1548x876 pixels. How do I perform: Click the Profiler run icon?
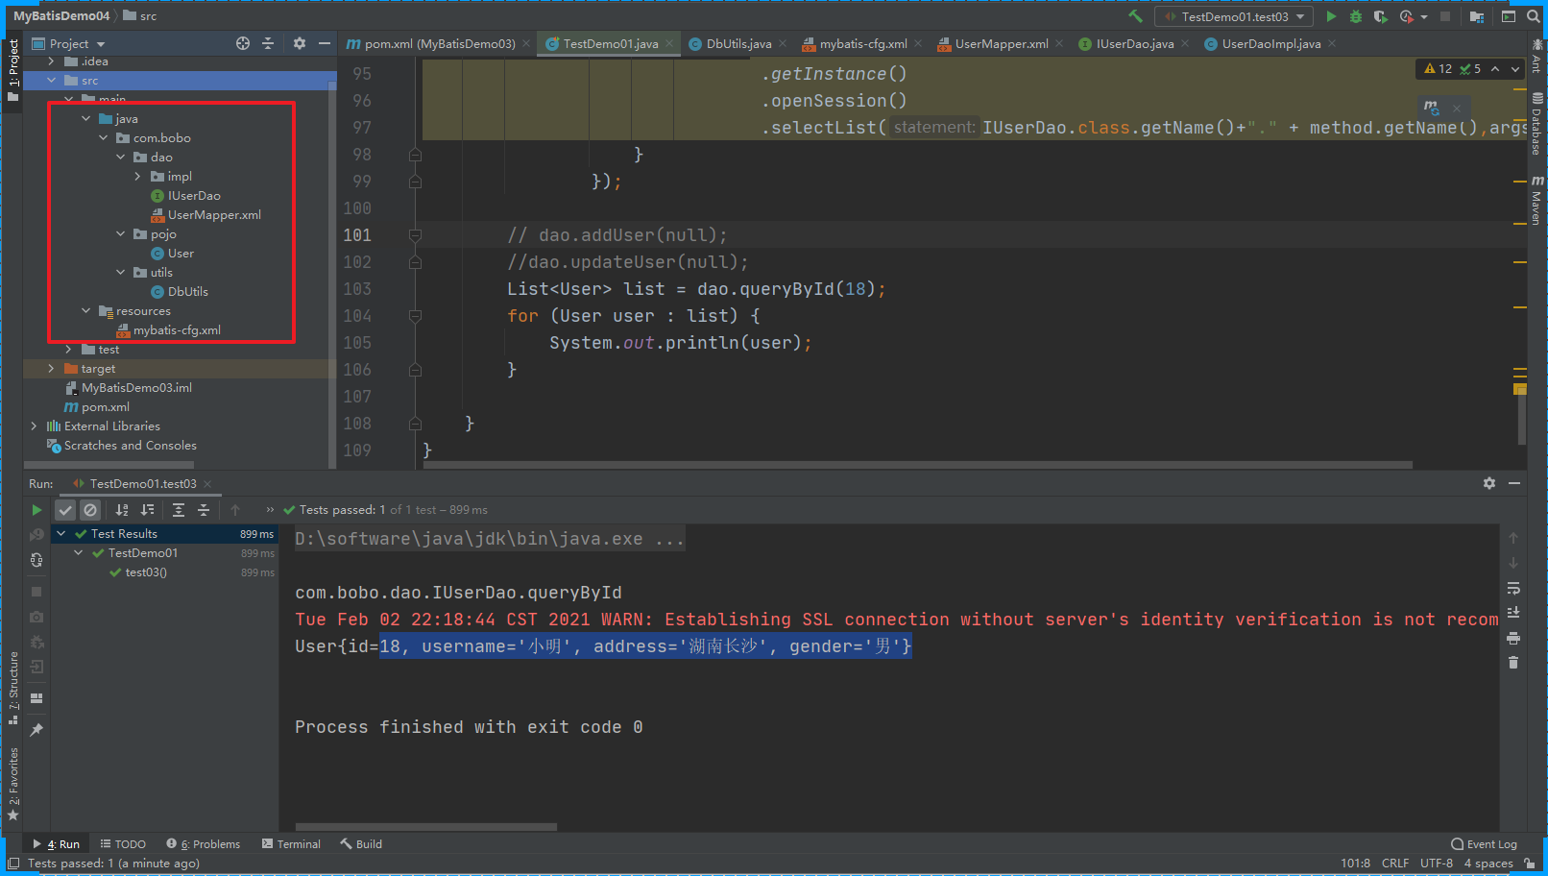pyautogui.click(x=1408, y=16)
